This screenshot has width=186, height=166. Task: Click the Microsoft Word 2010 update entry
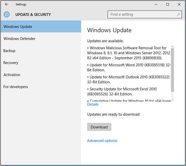(129, 68)
